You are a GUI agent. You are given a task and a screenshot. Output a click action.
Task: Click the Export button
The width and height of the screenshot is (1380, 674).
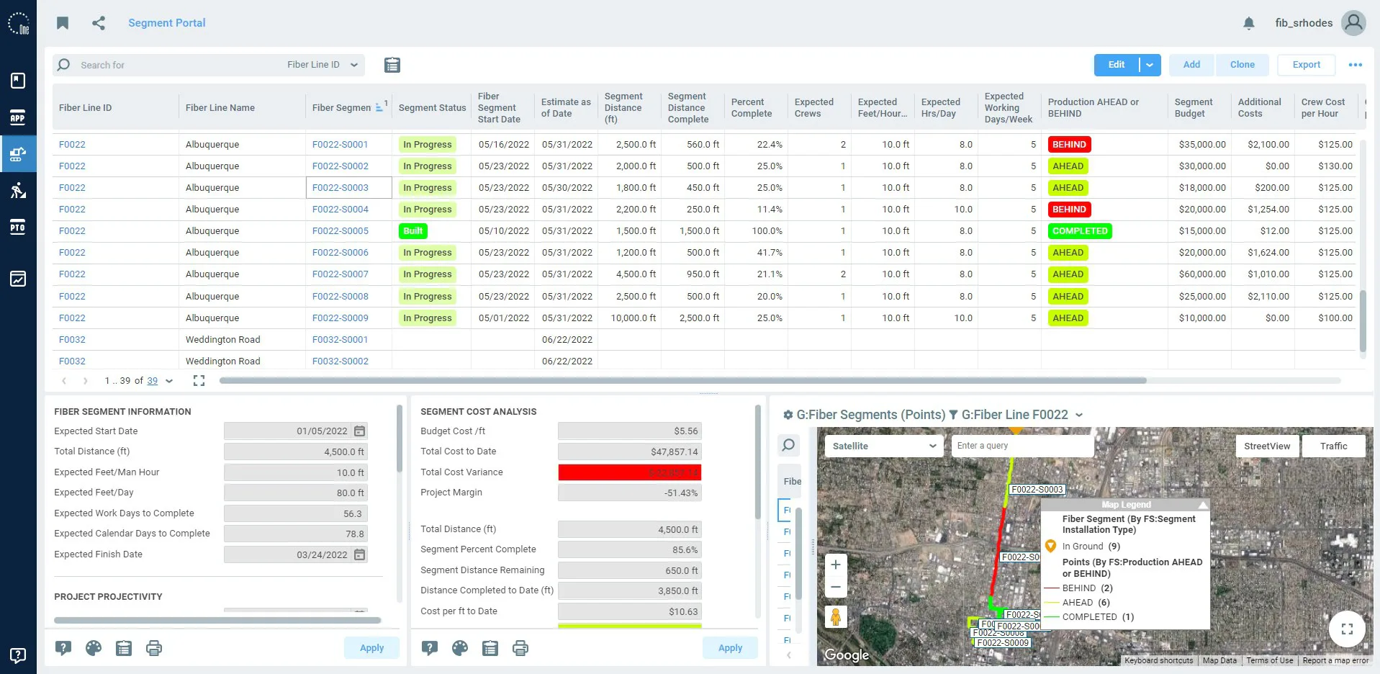tap(1306, 65)
